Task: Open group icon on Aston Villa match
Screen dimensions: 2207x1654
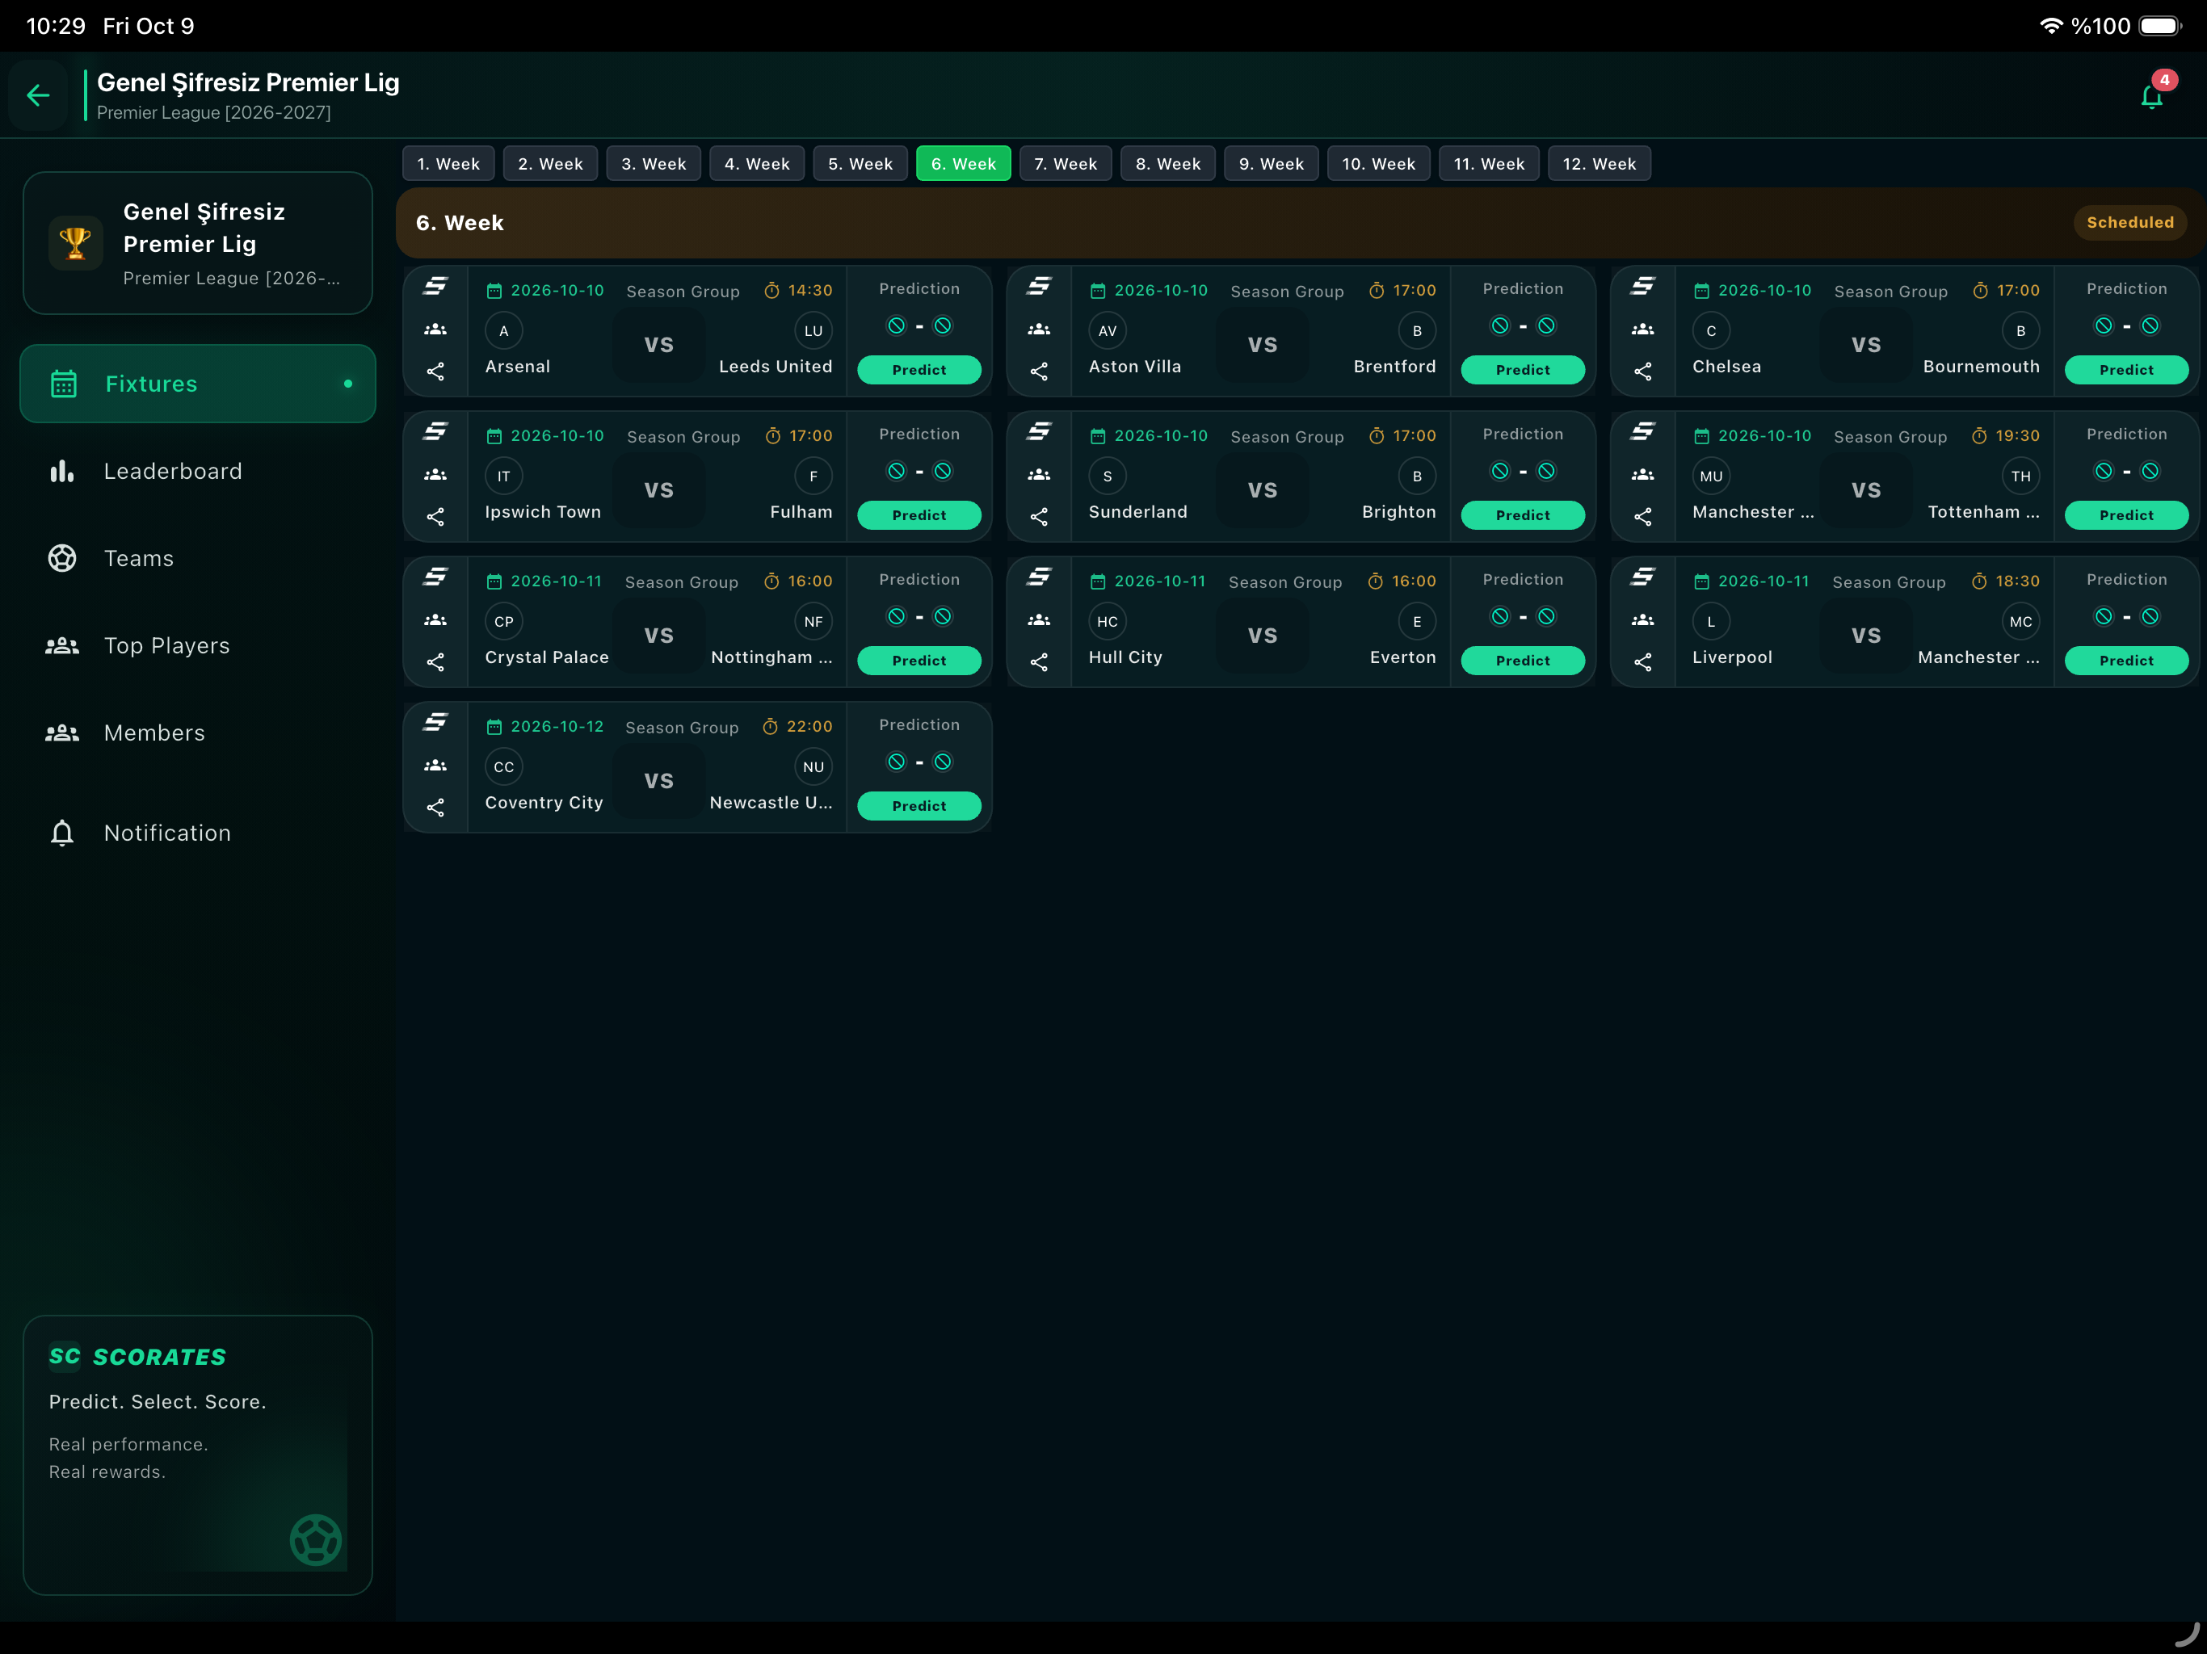Action: 1039,330
